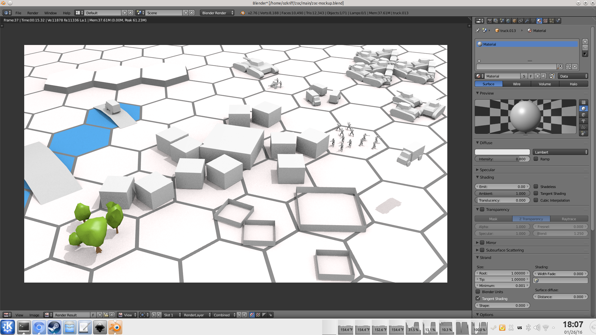Open the Render menu

33,13
